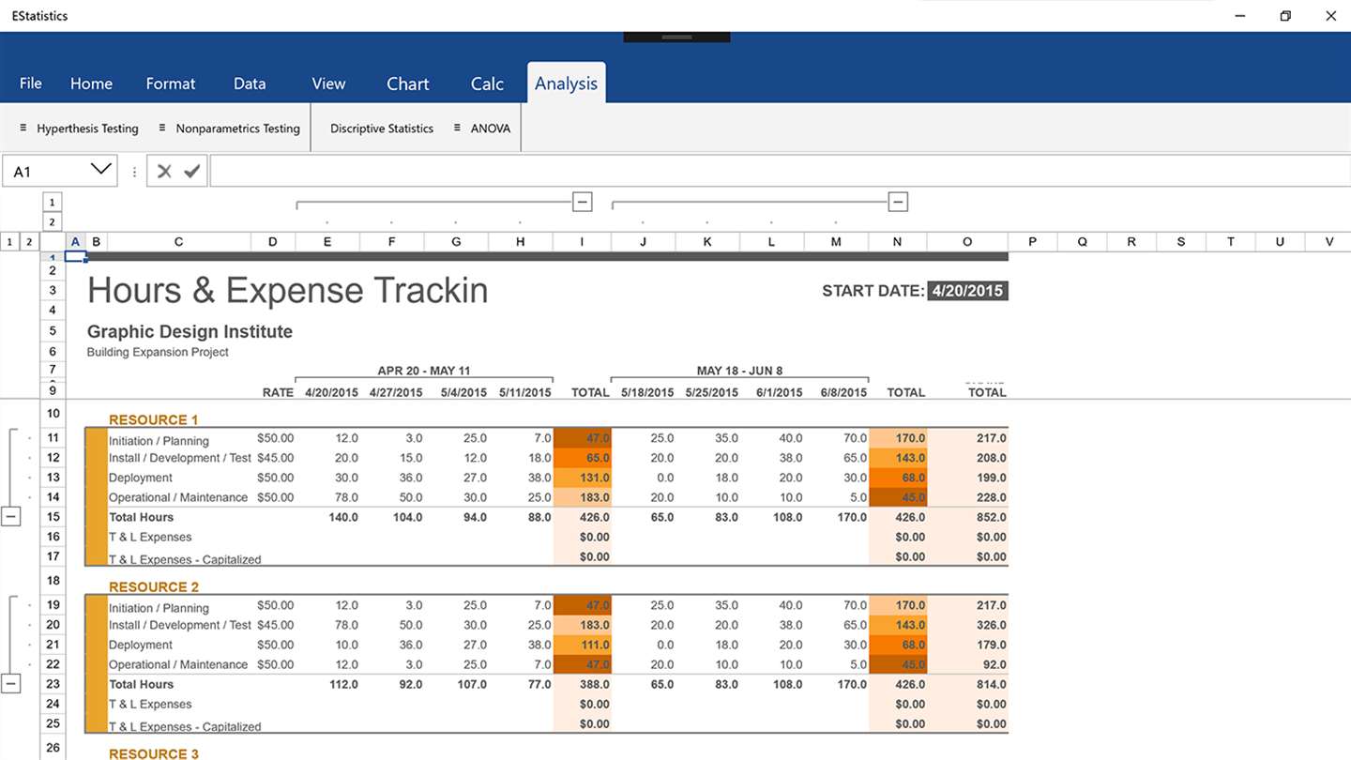This screenshot has height=760, width=1351.
Task: Open the ANOVA menu icon
Action: [457, 128]
